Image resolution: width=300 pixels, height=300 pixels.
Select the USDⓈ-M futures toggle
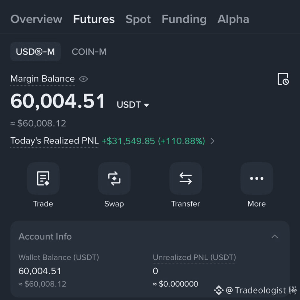click(x=36, y=52)
